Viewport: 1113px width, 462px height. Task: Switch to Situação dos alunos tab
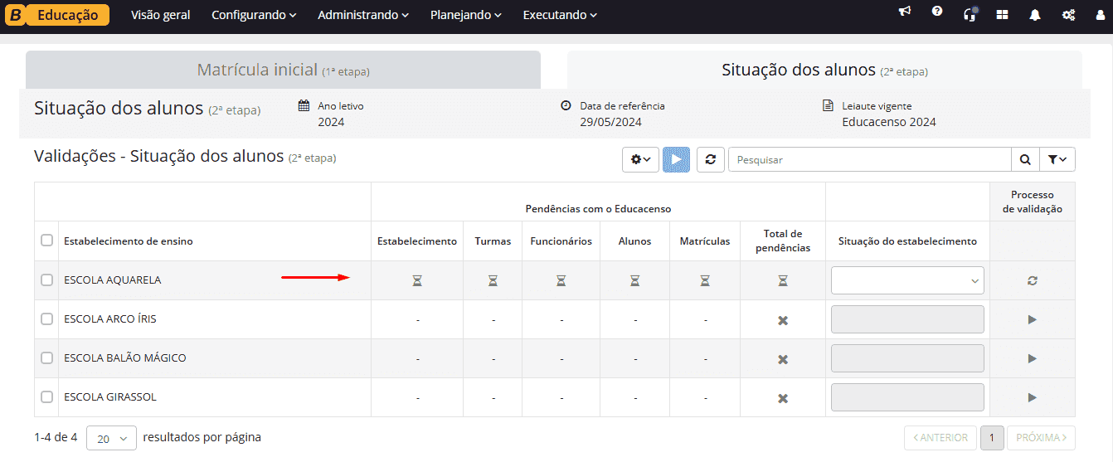(824, 70)
